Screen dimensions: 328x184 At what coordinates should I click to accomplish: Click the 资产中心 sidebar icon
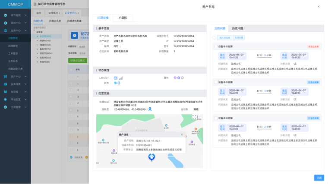5,76
